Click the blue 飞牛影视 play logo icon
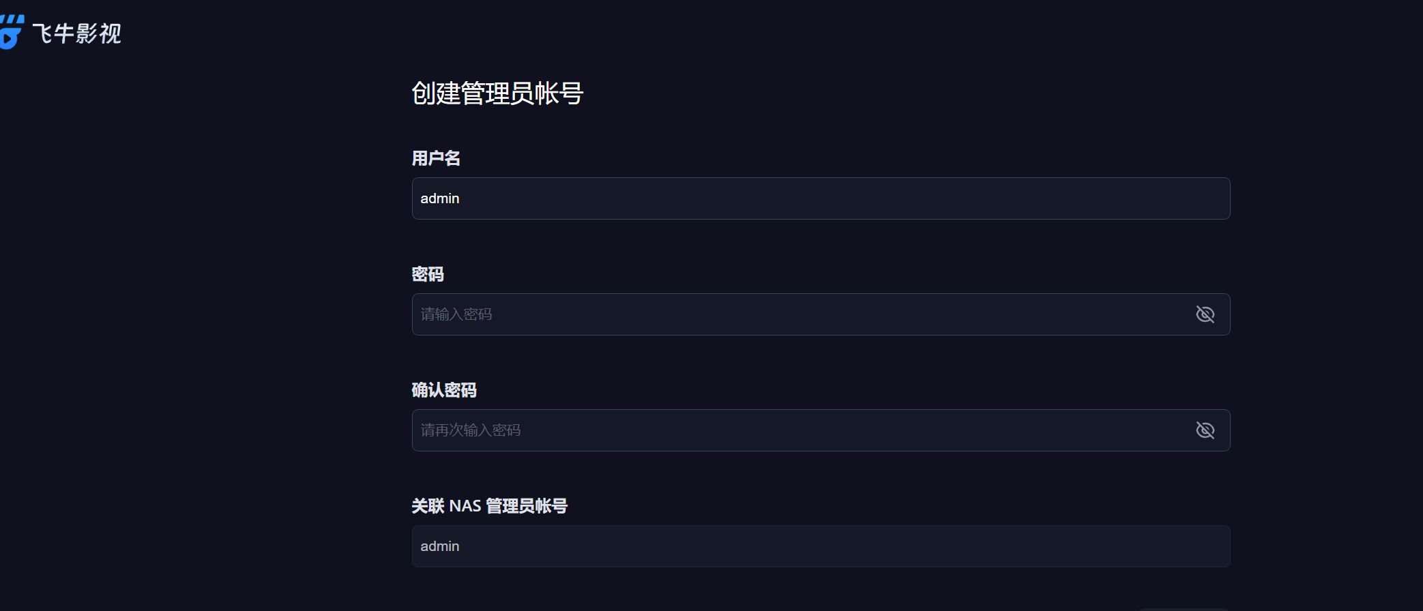 tap(12, 31)
